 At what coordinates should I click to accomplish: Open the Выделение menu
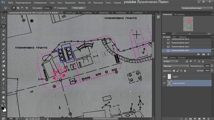(x=70, y=3)
